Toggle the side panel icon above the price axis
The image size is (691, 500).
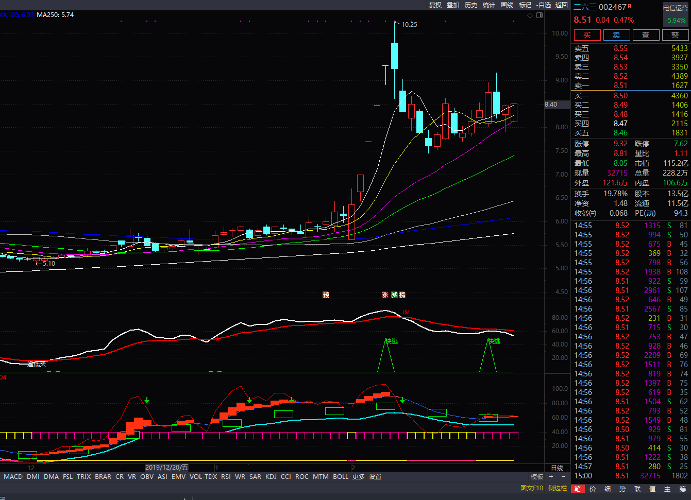point(540,15)
